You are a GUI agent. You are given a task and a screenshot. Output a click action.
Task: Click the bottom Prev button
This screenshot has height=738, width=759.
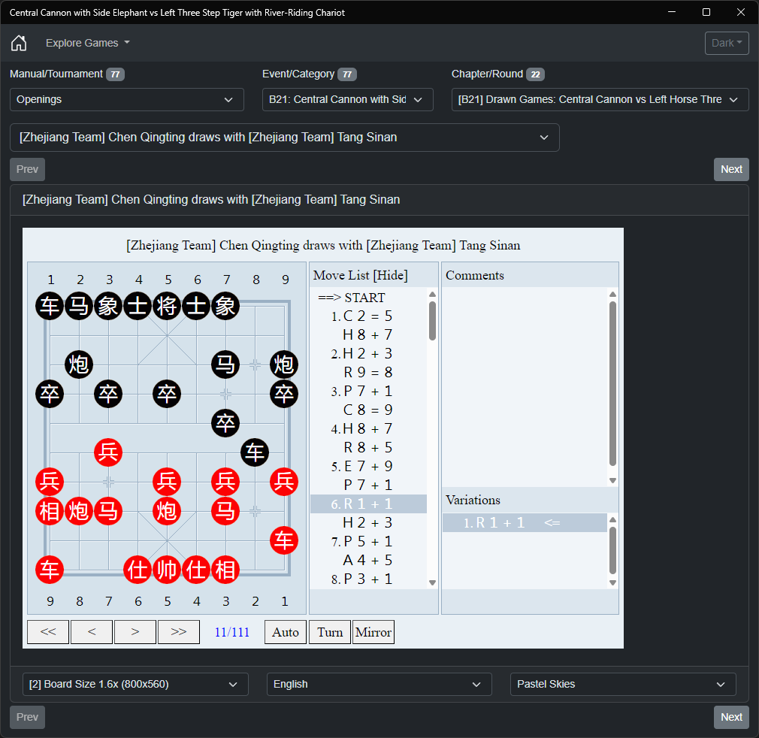pos(28,717)
